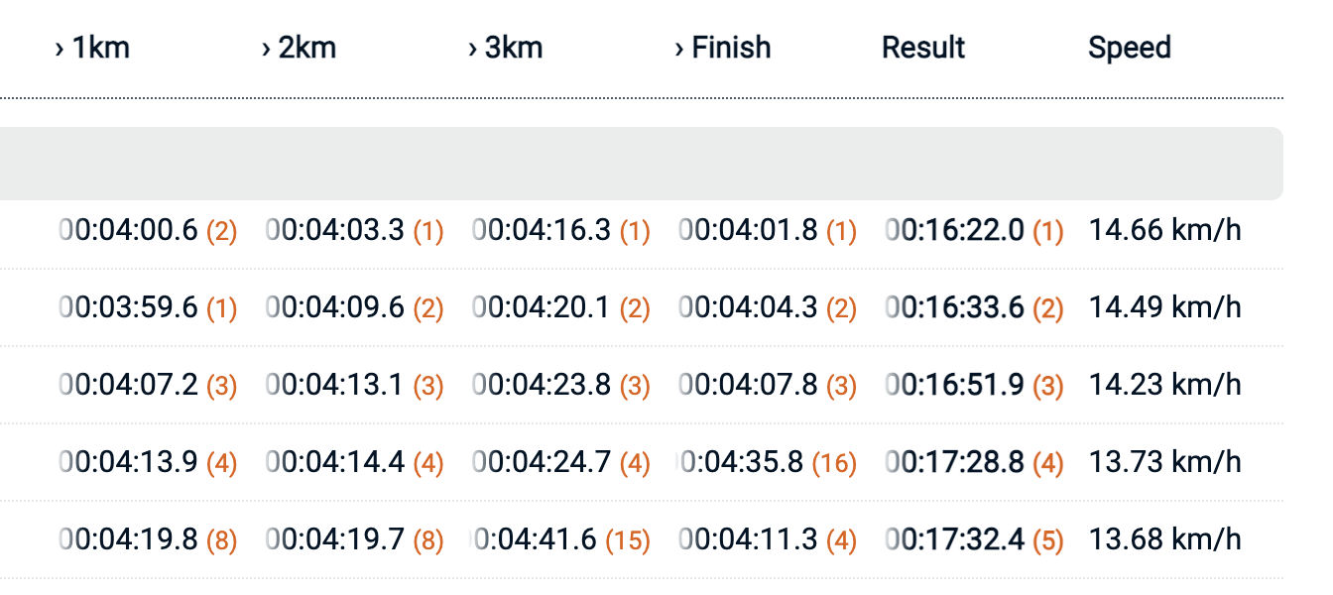1333x595 pixels.
Task: Click the (15) rank badge
Action: tap(626, 540)
